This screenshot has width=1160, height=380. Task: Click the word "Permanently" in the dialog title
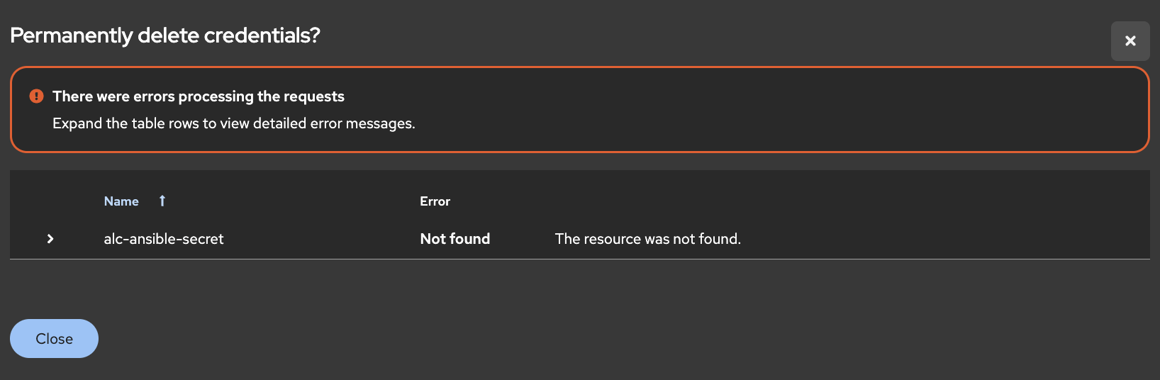click(72, 35)
